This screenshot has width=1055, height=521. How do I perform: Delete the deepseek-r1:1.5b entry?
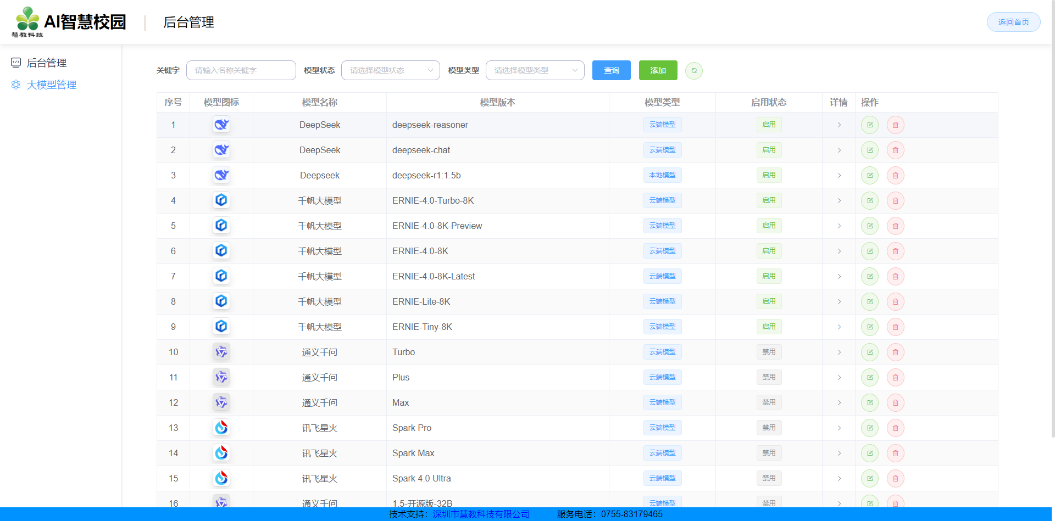[x=896, y=175]
